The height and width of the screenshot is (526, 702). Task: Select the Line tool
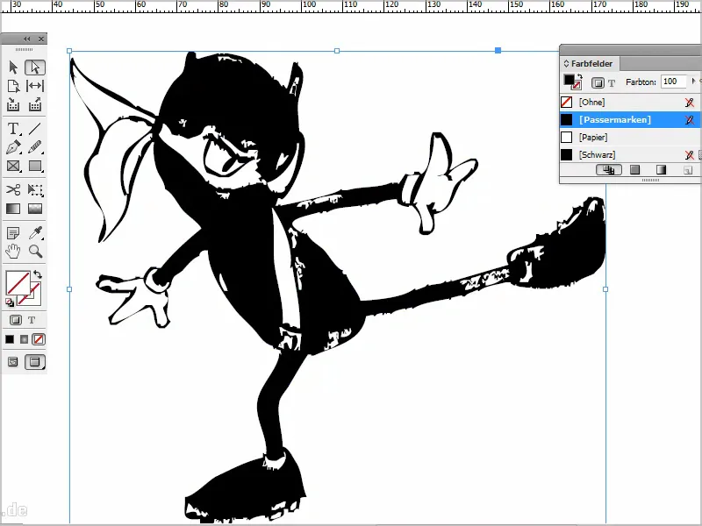(35, 129)
